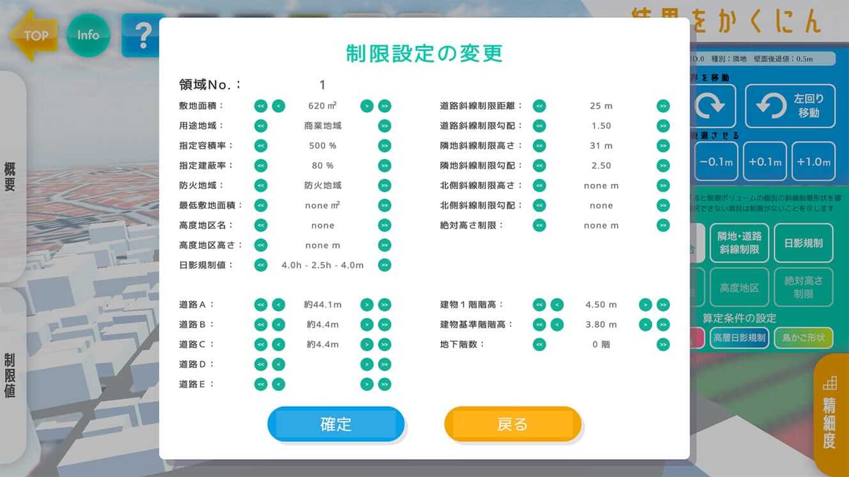This screenshot has width=849, height=477.
Task: Open the Info circle button
Action: tap(88, 35)
